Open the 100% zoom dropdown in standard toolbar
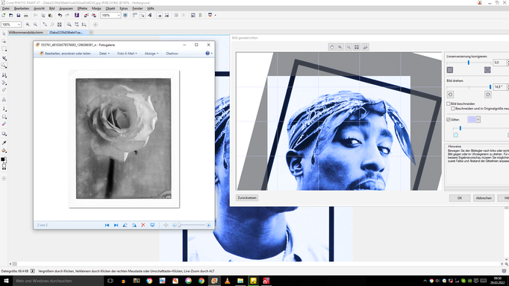509x286 pixels. click(x=119, y=15)
